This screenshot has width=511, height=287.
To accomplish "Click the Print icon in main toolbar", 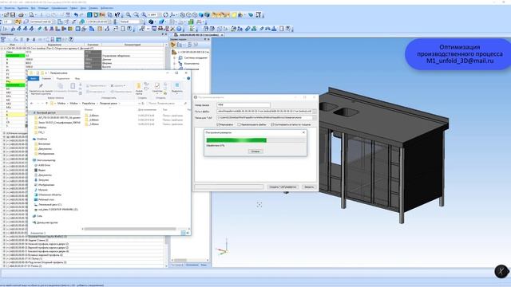I will tap(22, 15).
